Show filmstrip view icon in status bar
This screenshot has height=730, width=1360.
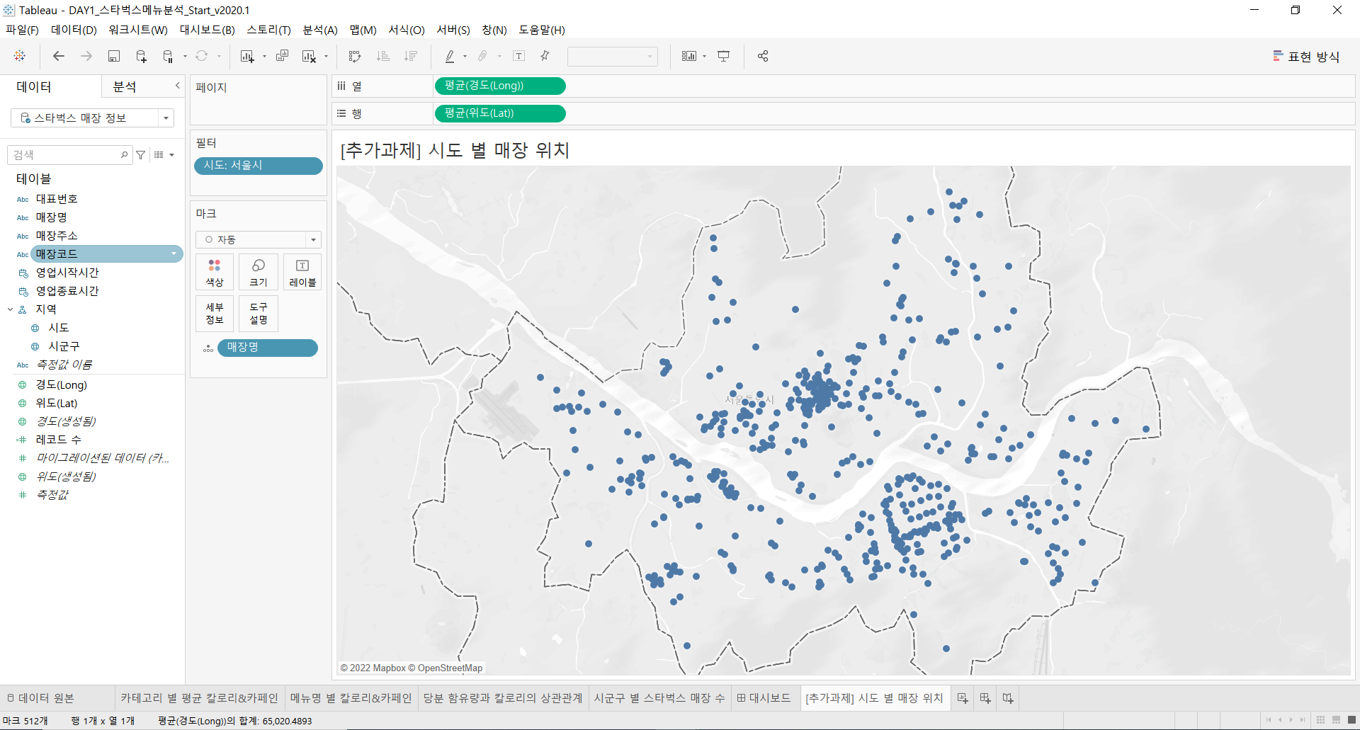(1336, 720)
